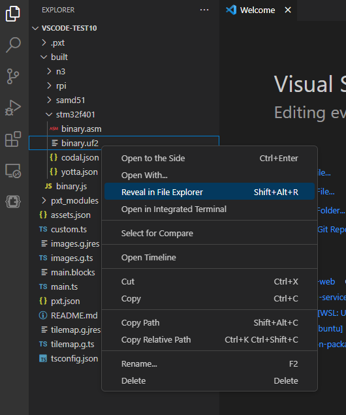
Task: Select binary.uf2 in the file tree
Action: pyautogui.click(x=124, y=143)
